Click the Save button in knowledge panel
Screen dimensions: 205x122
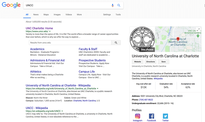point(163,62)
